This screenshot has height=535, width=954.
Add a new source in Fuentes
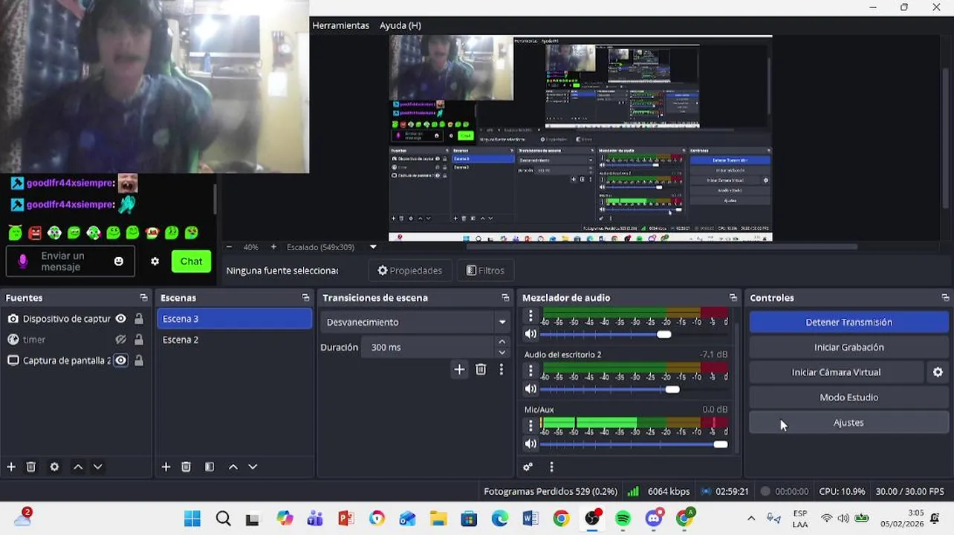(x=11, y=467)
